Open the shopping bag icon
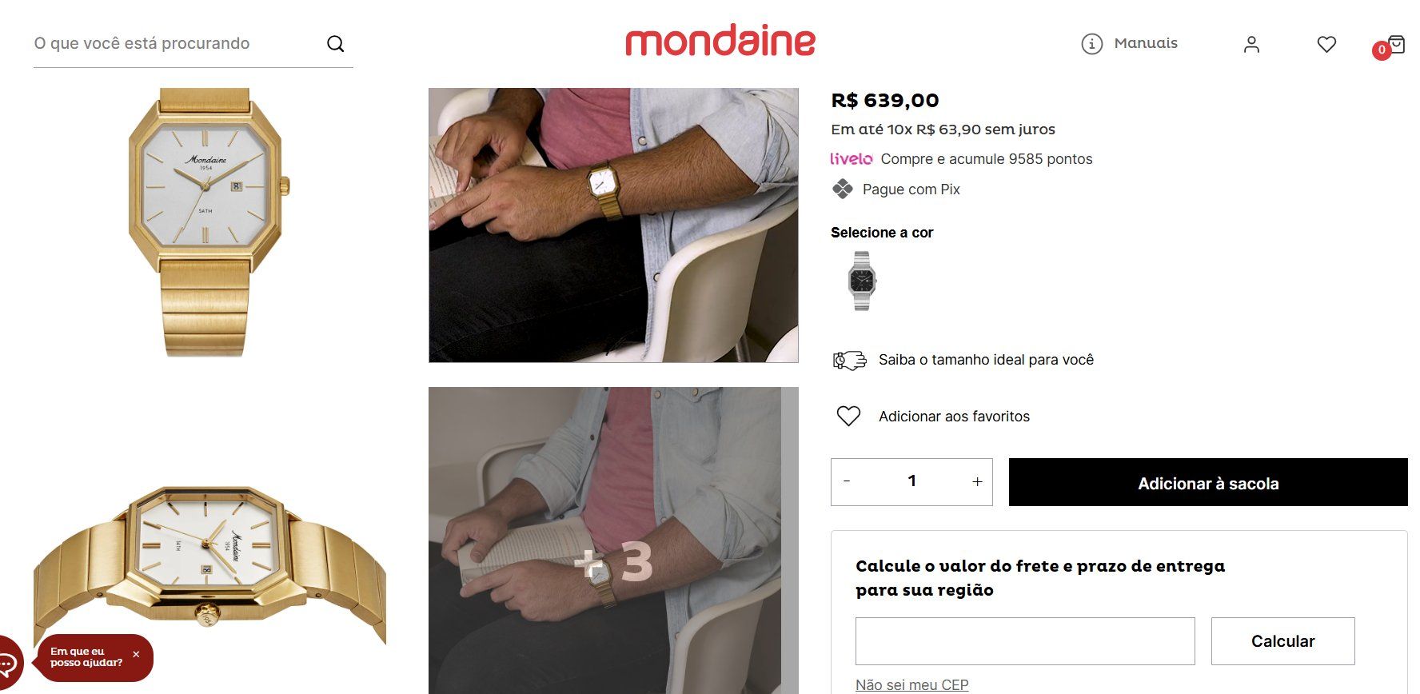Viewport: 1420px width, 694px height. point(1396,44)
